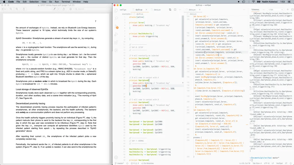Click the Wi-Fi icon in the menu bar
The image size is (294, 165).
(253, 2)
